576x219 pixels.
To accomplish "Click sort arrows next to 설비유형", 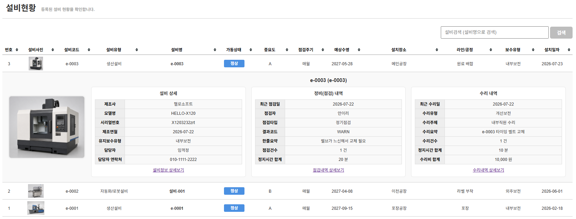I will [137, 50].
